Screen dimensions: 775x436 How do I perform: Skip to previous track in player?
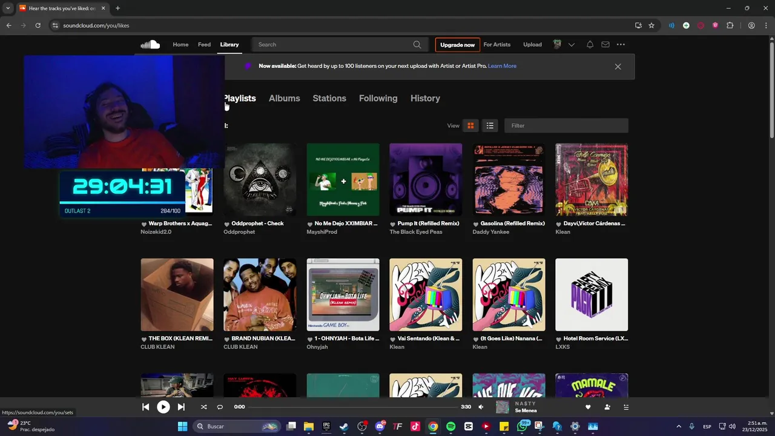coord(145,407)
